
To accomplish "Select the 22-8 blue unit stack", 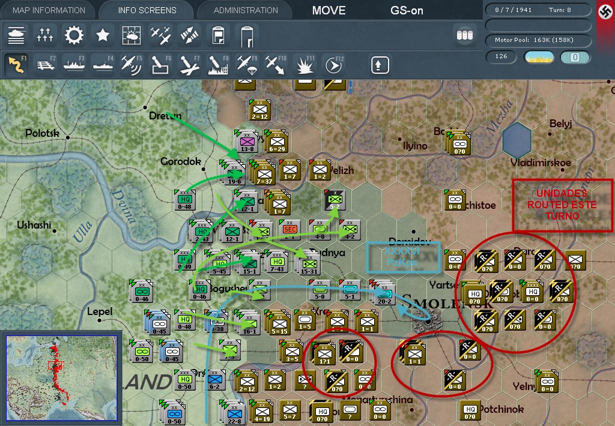I will point(234,413).
